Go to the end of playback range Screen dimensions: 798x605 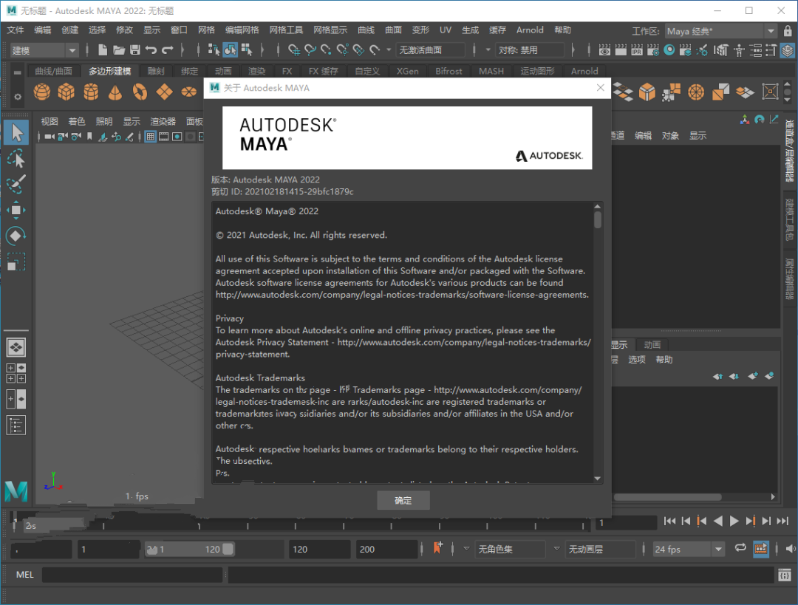point(782,521)
